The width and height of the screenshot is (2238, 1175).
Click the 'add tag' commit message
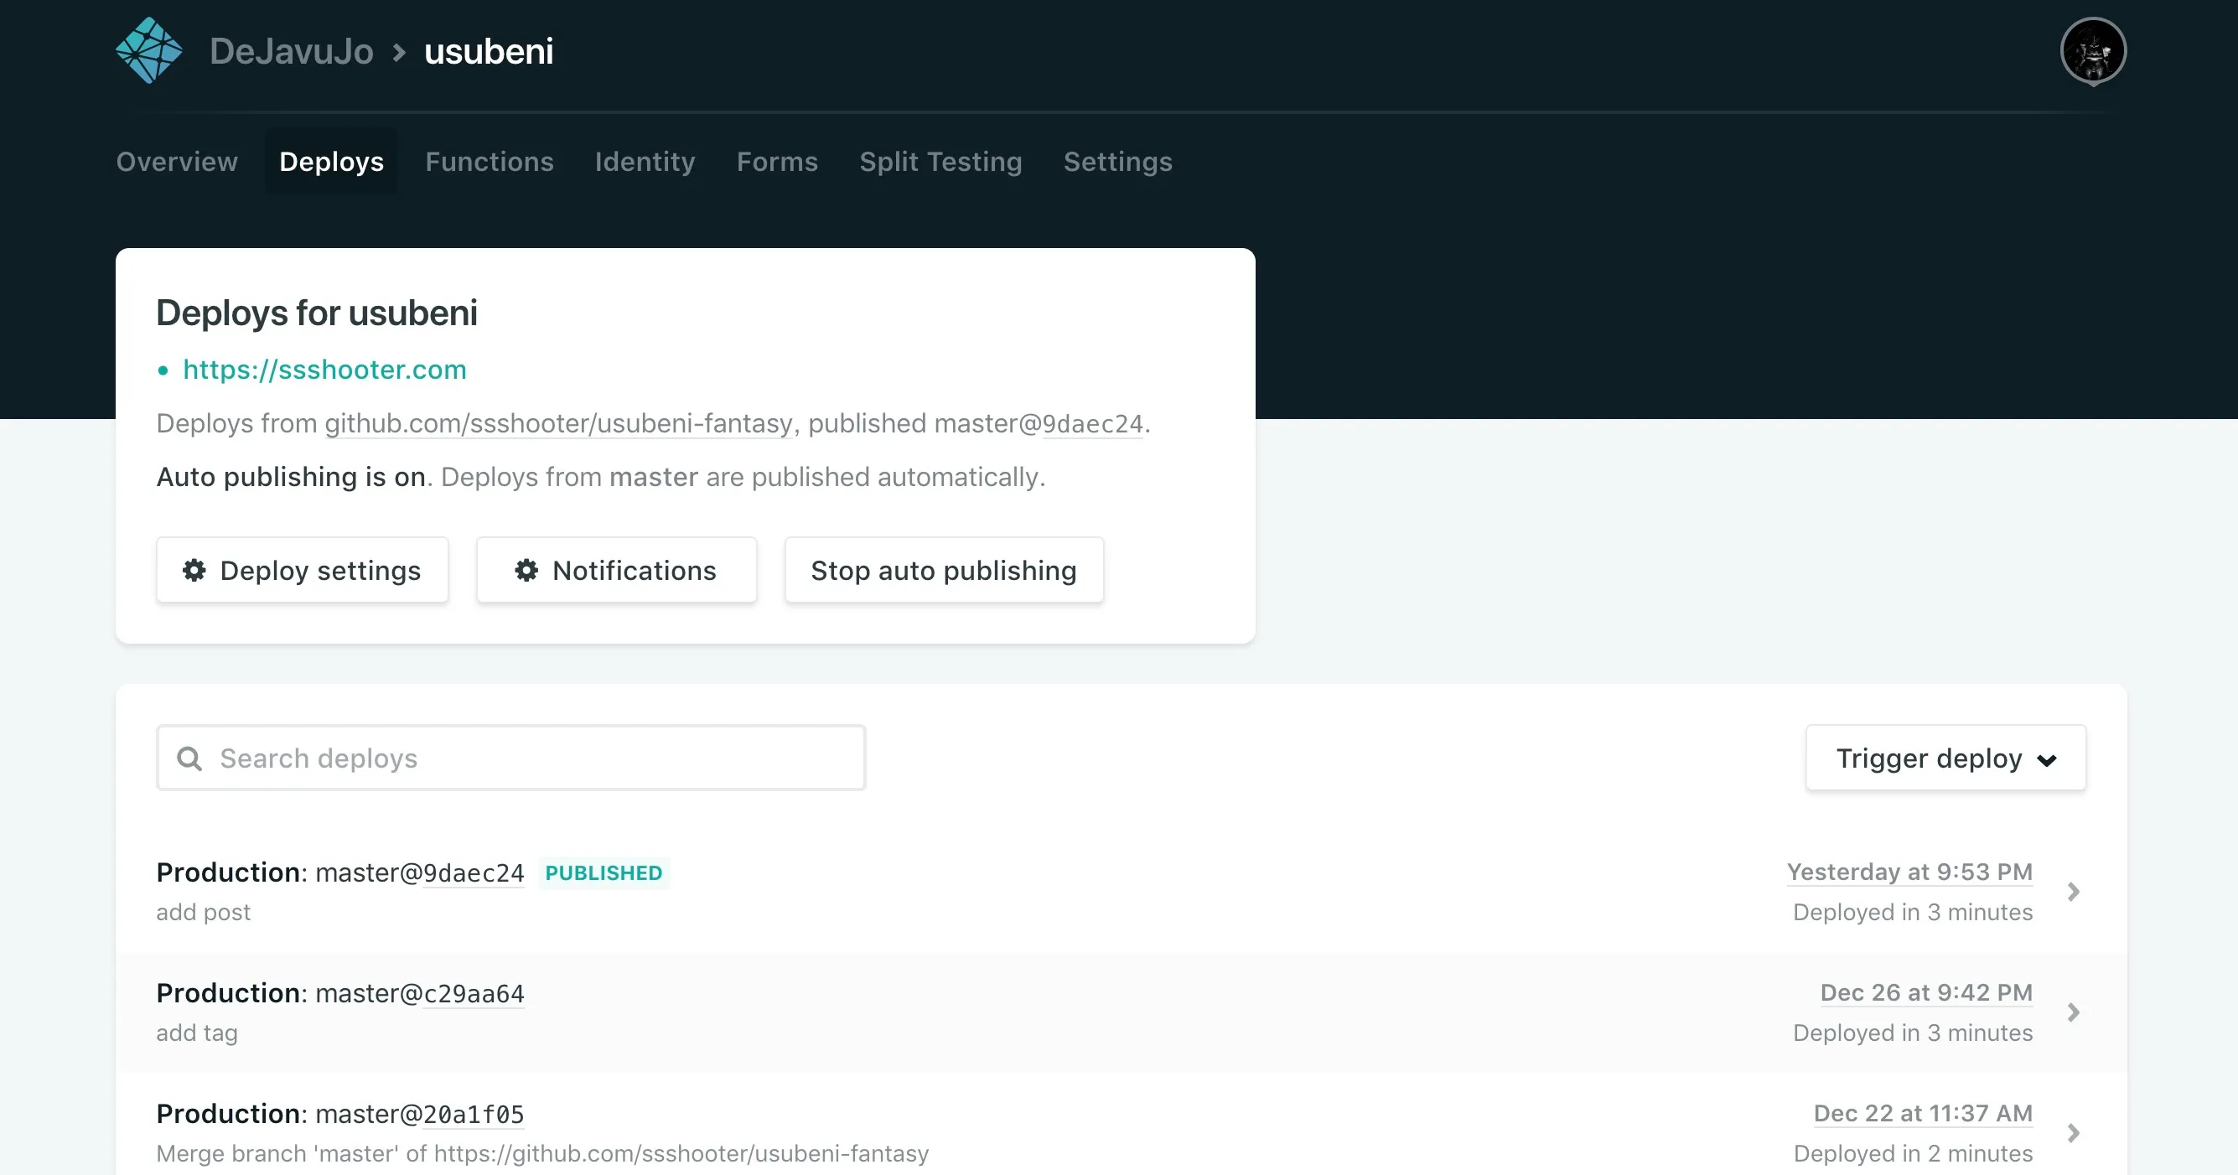197,1033
